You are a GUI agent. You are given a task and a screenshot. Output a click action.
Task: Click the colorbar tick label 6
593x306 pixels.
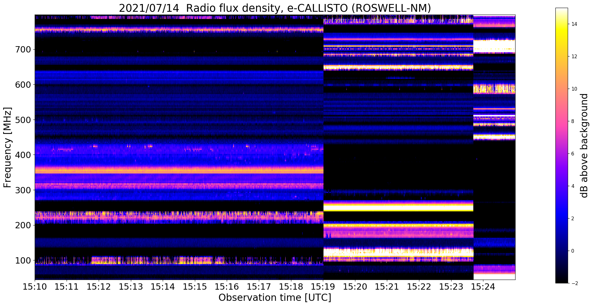click(x=573, y=154)
